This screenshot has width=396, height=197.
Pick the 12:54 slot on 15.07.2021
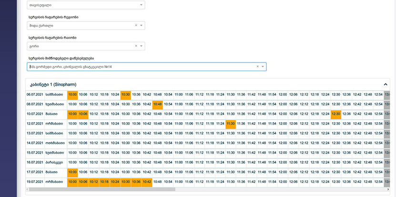[x=378, y=153]
